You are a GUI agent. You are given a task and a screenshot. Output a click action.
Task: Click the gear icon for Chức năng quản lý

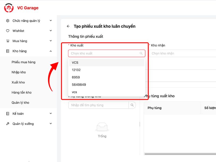[8, 21]
